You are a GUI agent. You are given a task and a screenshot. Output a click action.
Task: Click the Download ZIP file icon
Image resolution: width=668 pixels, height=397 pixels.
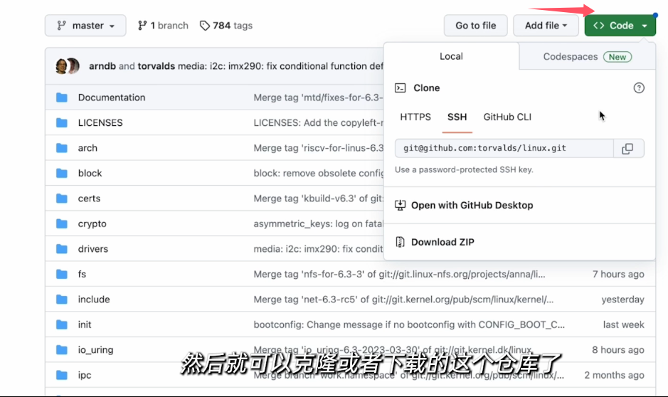401,242
